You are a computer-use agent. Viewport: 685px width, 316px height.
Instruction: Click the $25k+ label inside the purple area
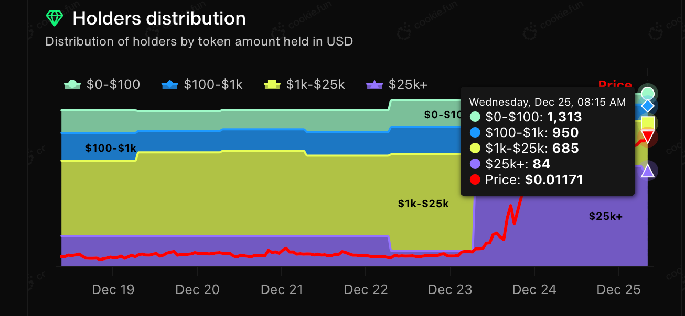pyautogui.click(x=605, y=216)
